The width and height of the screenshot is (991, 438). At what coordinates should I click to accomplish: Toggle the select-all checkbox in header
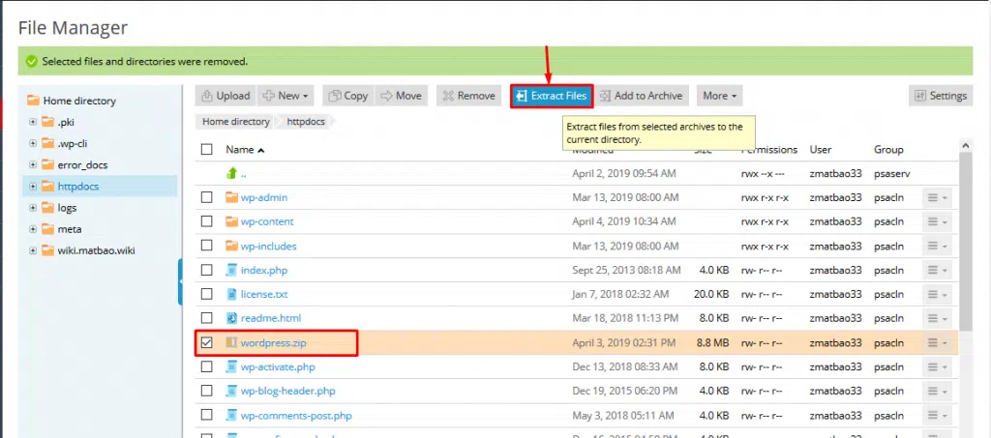(x=206, y=150)
